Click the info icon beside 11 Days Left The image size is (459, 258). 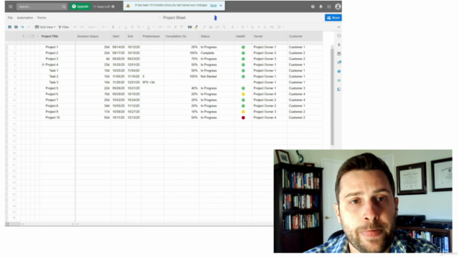click(x=113, y=6)
